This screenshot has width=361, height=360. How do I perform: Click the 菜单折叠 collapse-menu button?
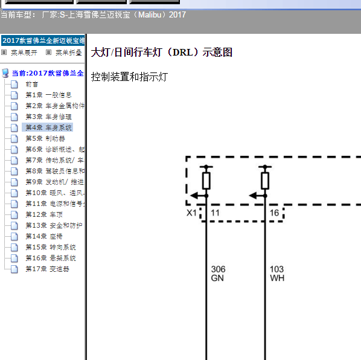click(64, 53)
